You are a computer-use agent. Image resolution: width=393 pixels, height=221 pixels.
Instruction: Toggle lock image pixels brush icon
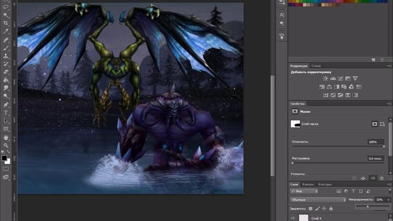[317, 209]
